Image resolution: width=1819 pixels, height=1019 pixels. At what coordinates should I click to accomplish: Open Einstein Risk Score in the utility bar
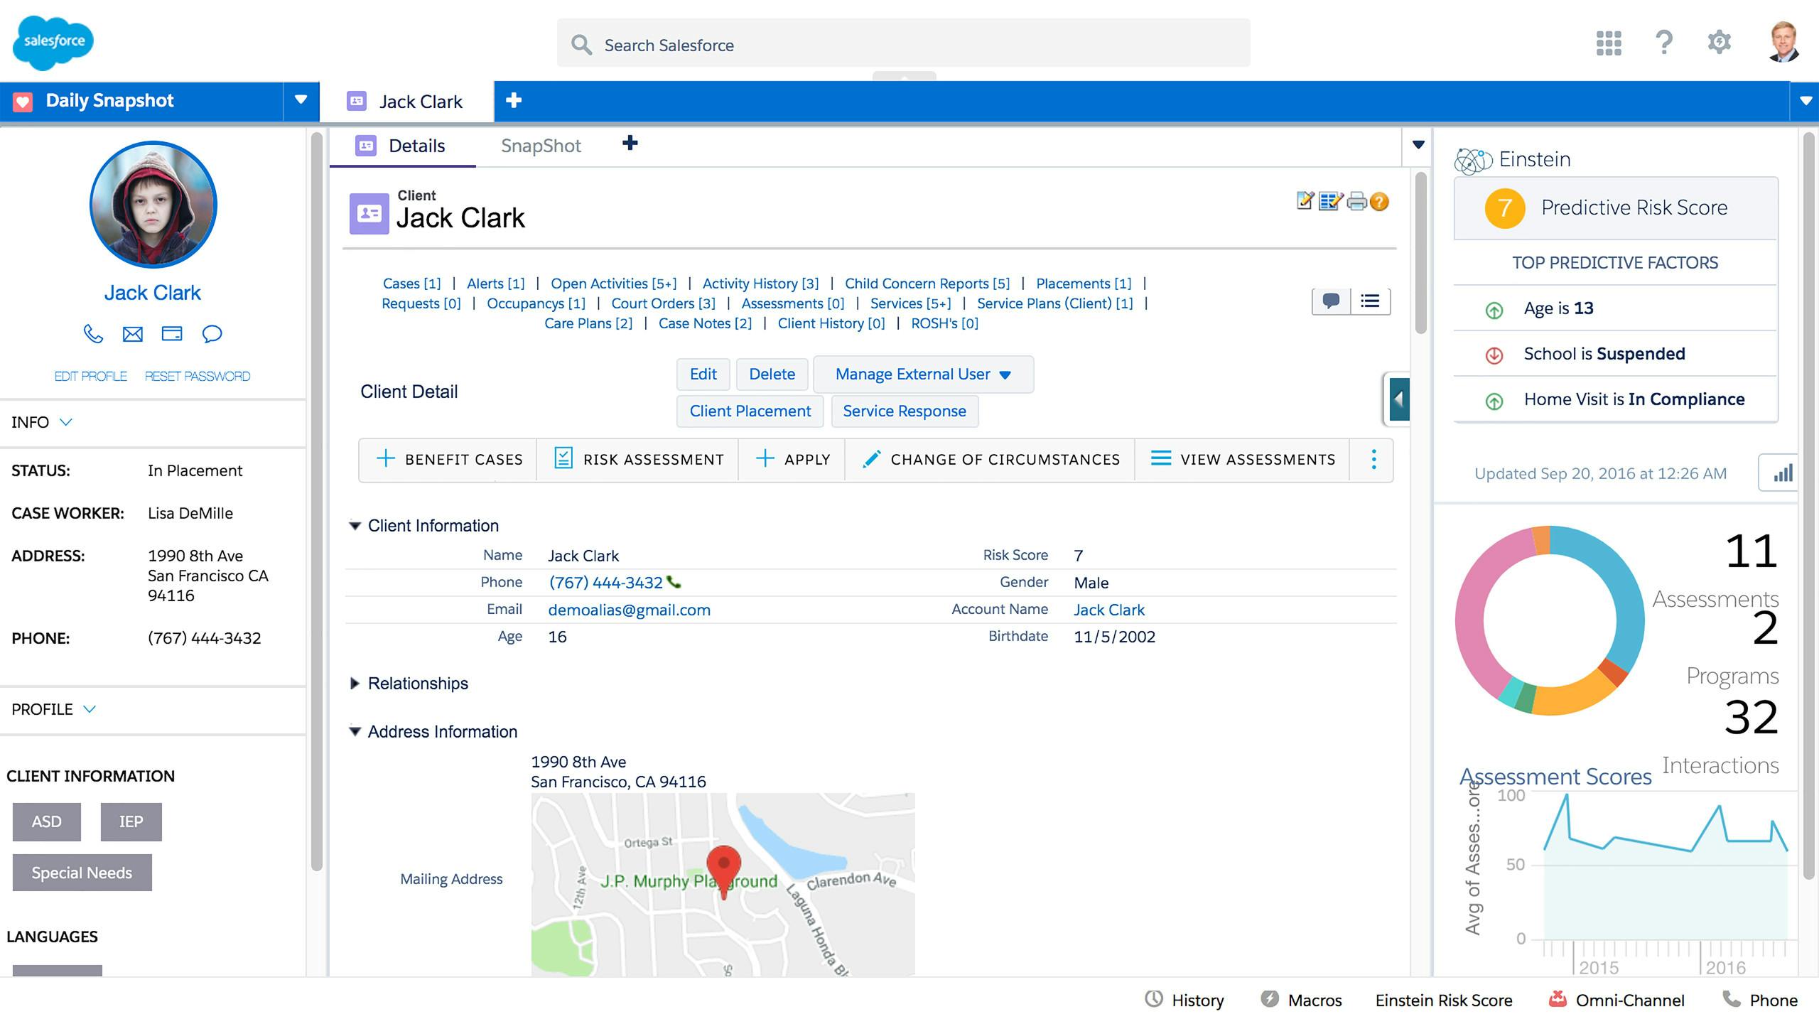point(1444,1000)
